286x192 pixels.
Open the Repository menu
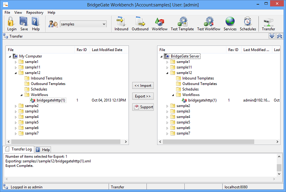[34, 13]
